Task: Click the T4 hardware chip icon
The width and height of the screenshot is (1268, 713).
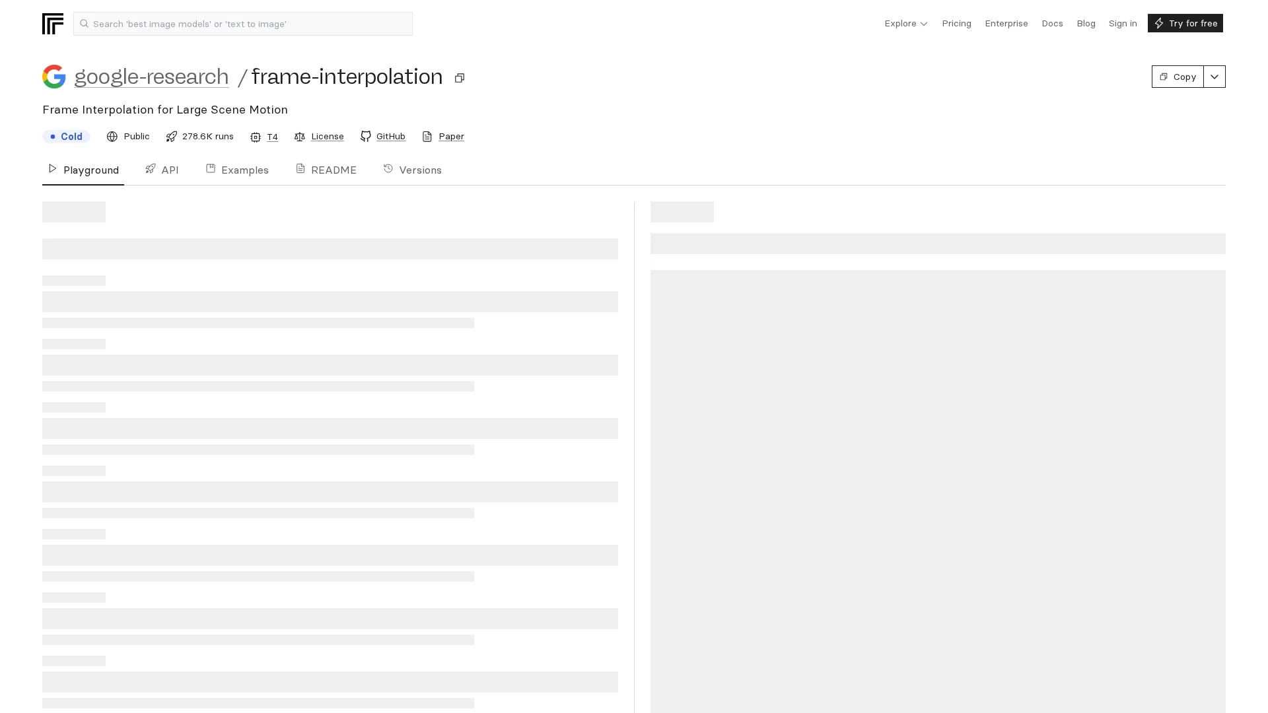Action: point(256,137)
